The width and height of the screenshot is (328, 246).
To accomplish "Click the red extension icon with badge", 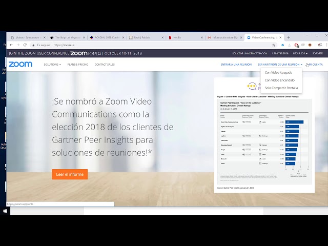I will [x=296, y=45].
